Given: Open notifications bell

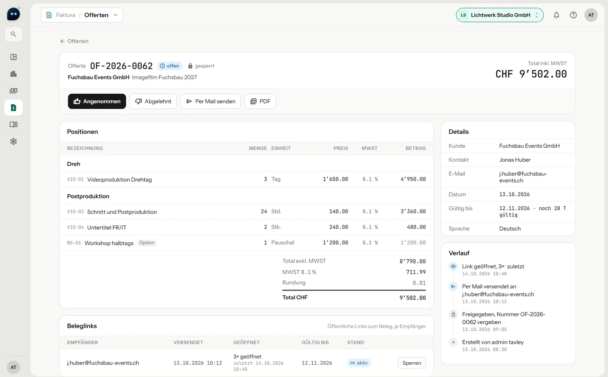Looking at the screenshot, I should (x=556, y=15).
